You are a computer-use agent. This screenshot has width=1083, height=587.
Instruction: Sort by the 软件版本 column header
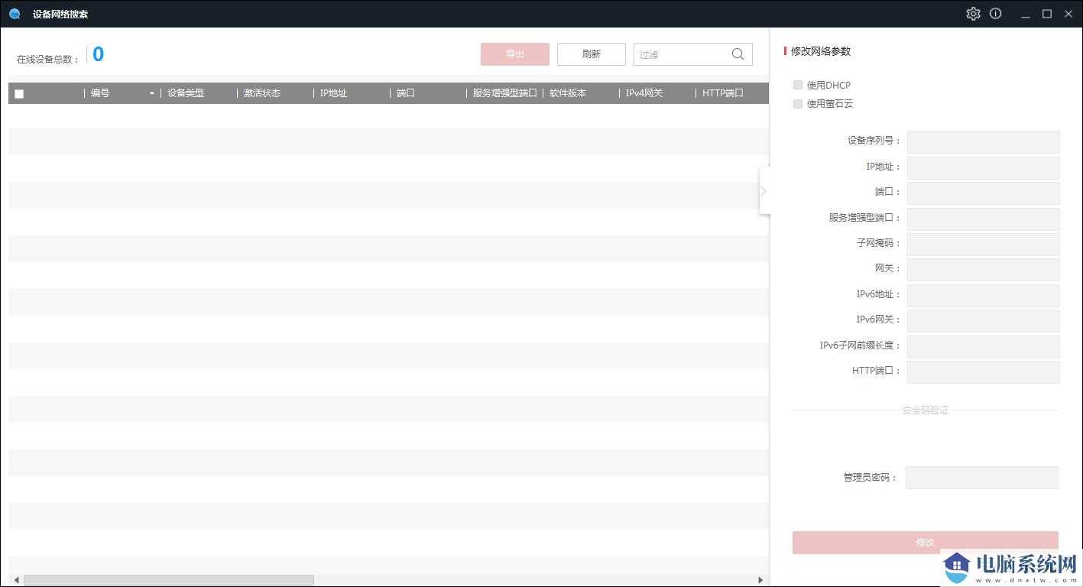[568, 93]
